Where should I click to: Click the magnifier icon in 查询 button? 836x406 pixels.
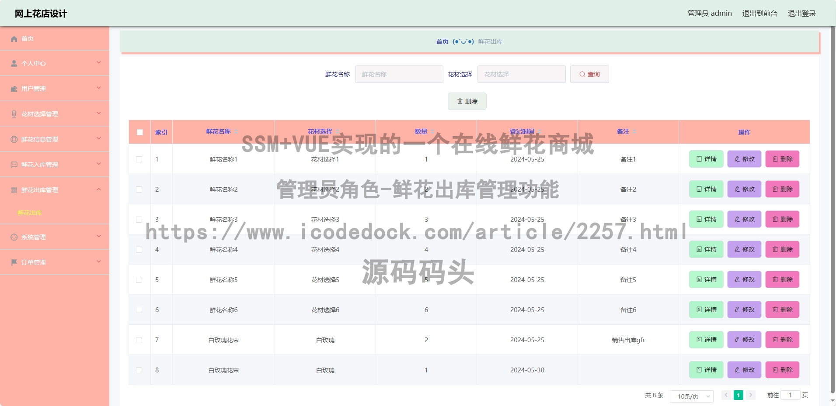click(x=582, y=74)
